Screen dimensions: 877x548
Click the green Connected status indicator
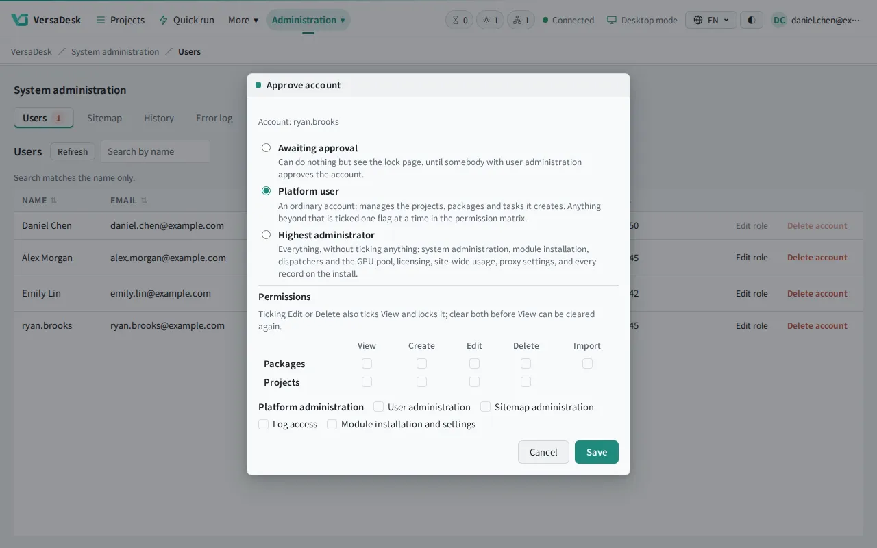pyautogui.click(x=568, y=20)
